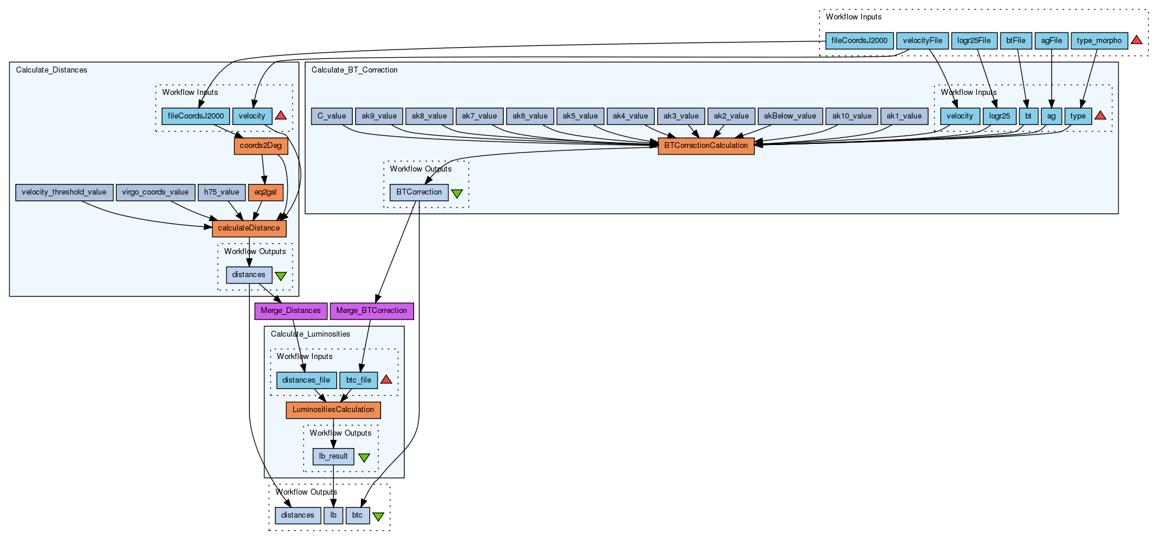Viewport: 1158px width, 540px height.
Task: Select the velocity_threshold_value constant node
Action: pyautogui.click(x=64, y=192)
